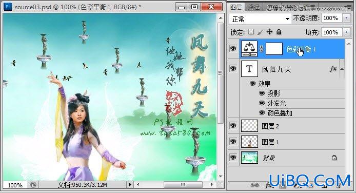Click the horizontal scrollbar thumb
Image resolution: width=356 pixels, height=193 pixels.
click(183, 185)
